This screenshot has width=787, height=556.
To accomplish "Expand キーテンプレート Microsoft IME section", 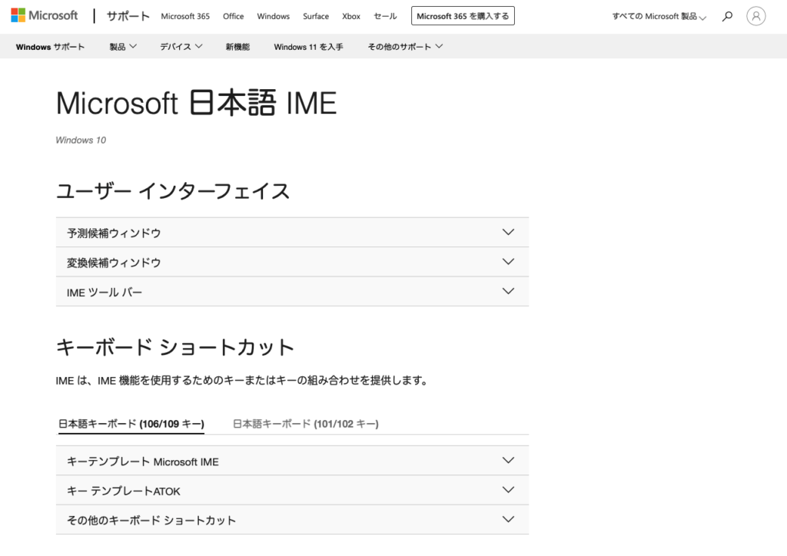I will [x=292, y=461].
